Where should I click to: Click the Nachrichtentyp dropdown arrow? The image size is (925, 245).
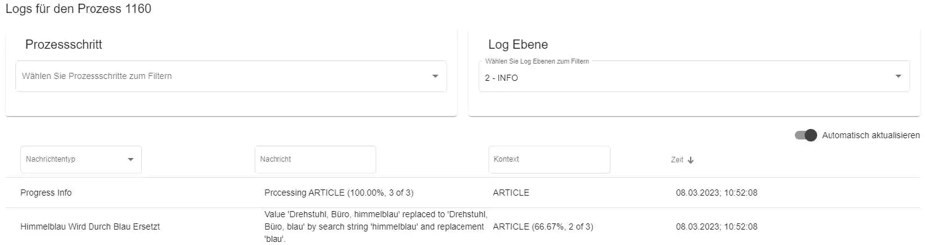click(131, 159)
